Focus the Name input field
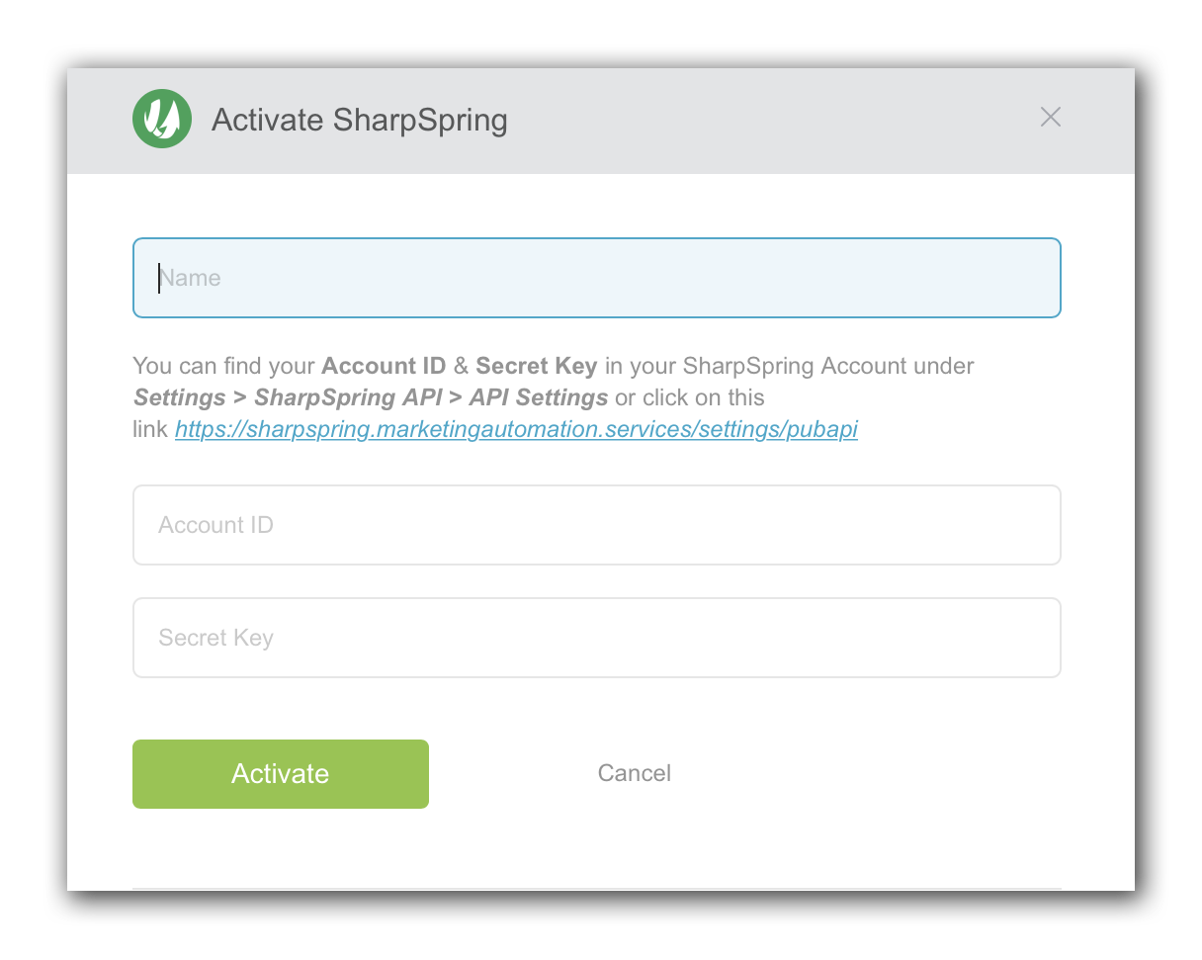 coord(597,278)
